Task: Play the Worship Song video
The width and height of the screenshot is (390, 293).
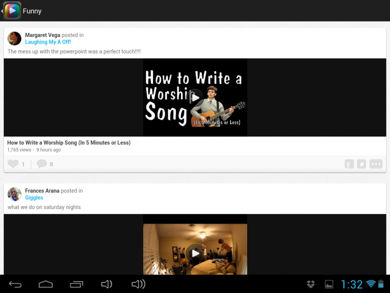Action: point(195,97)
